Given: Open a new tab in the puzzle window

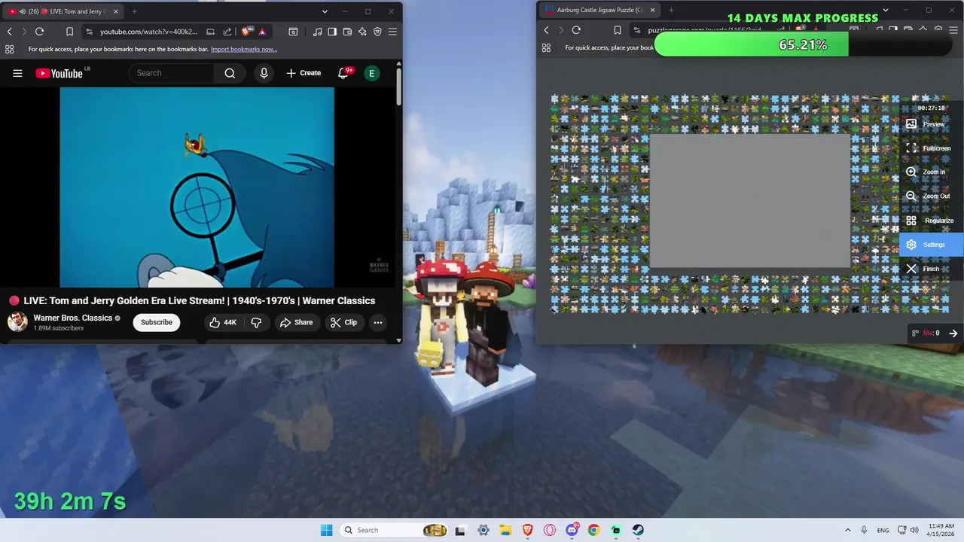Looking at the screenshot, I should (671, 11).
